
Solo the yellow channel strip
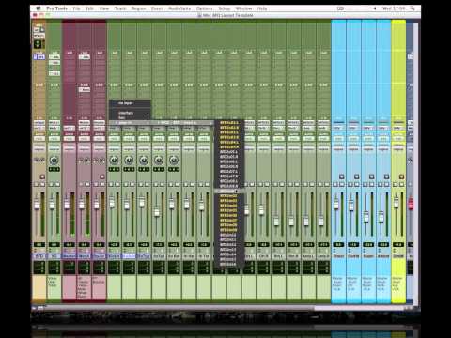pyautogui.click(x=396, y=184)
